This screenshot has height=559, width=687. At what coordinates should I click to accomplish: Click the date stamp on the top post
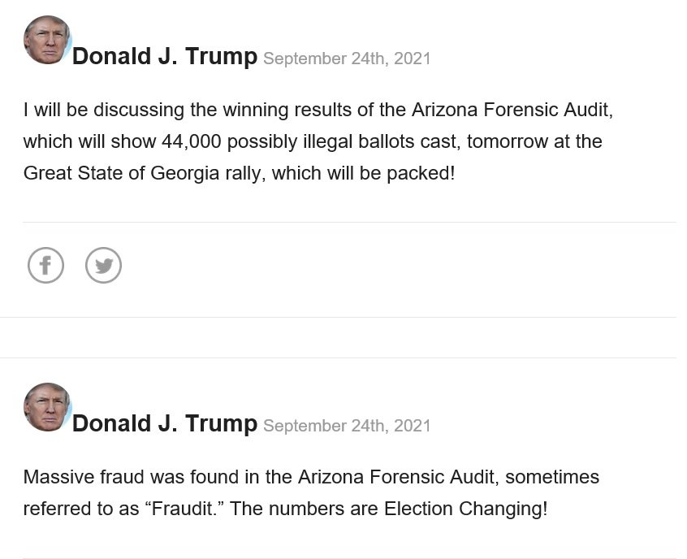tap(347, 58)
